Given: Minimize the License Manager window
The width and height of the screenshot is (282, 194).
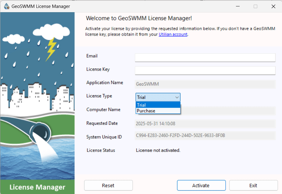Looking at the screenshot, I should (x=238, y=6).
